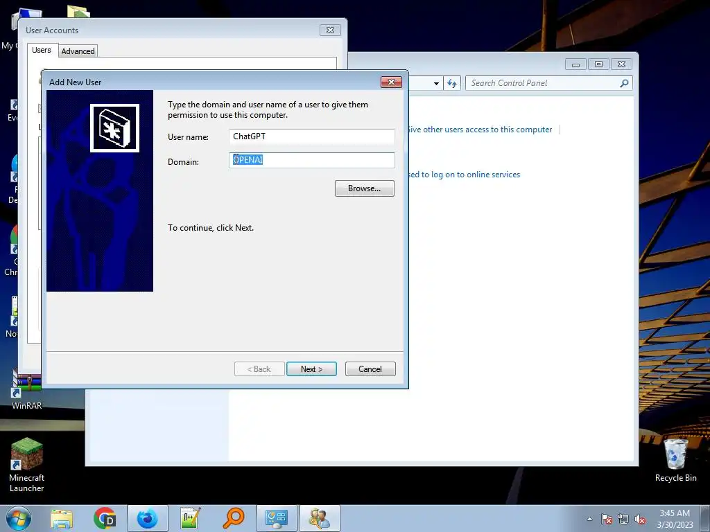This screenshot has height=532, width=710.
Task: Click into the Domain field containing OPENAI
Action: coord(311,160)
